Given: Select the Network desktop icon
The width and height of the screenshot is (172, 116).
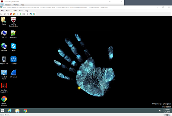Looking at the screenshot, I should [4, 47].
